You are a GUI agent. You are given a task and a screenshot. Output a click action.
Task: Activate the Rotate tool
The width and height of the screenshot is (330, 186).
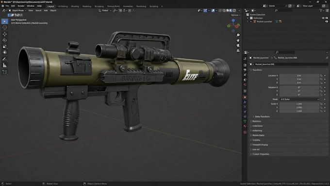pyautogui.click(x=5, y=40)
